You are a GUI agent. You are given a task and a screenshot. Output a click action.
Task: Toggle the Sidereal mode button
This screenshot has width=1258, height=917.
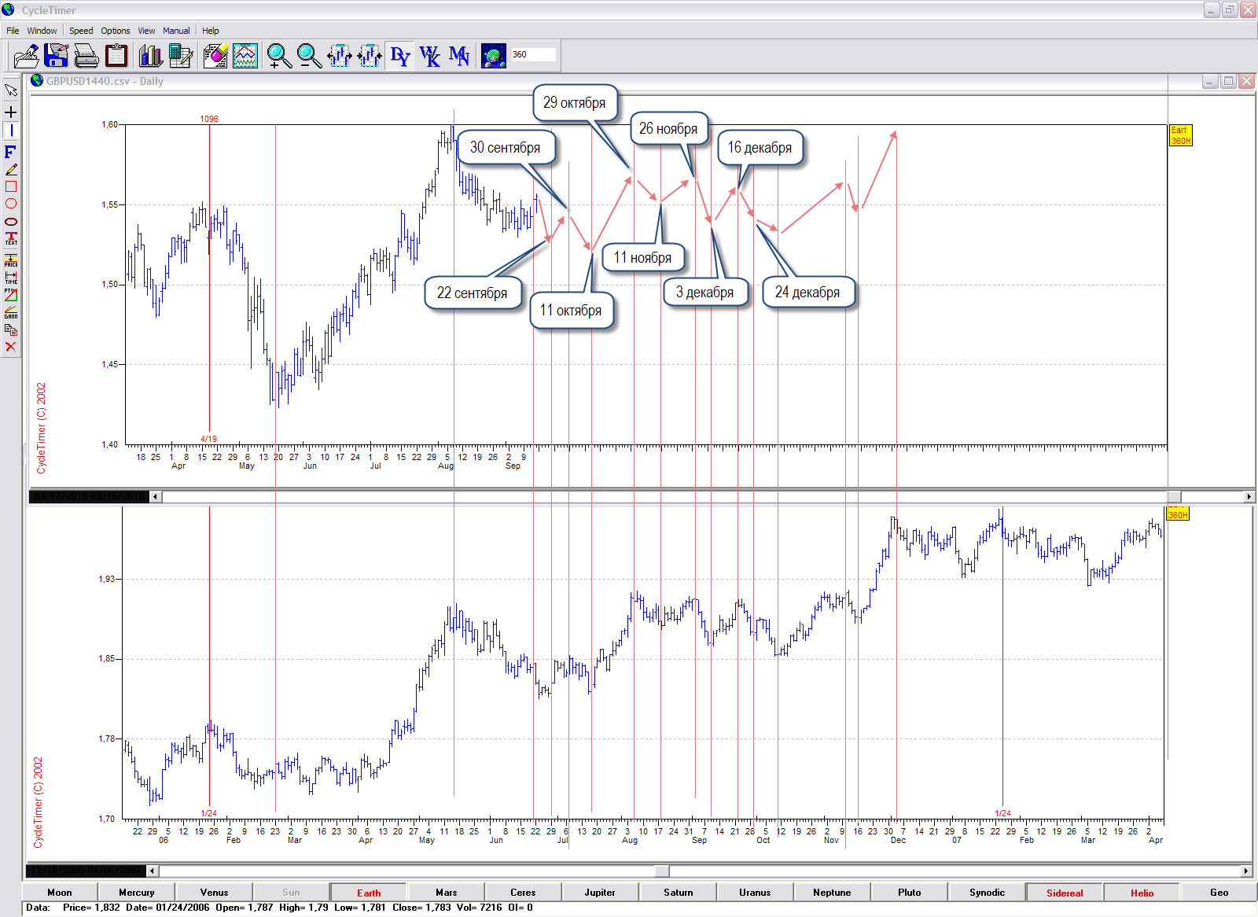point(1064,893)
